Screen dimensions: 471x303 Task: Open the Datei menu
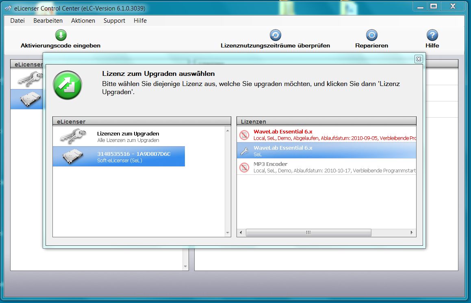pyautogui.click(x=17, y=21)
